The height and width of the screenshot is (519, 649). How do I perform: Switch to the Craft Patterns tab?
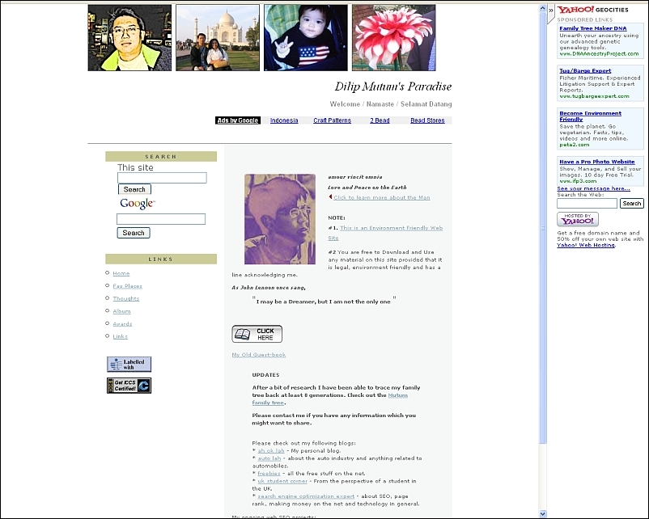click(332, 120)
